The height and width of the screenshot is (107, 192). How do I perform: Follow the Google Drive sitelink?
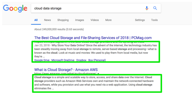click(42, 60)
